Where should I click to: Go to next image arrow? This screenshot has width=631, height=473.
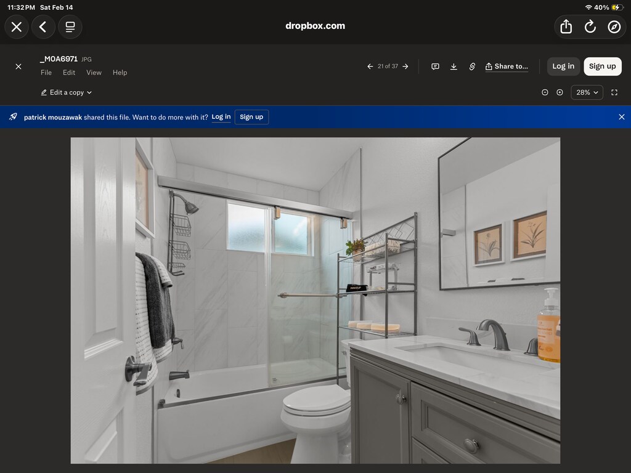point(405,67)
